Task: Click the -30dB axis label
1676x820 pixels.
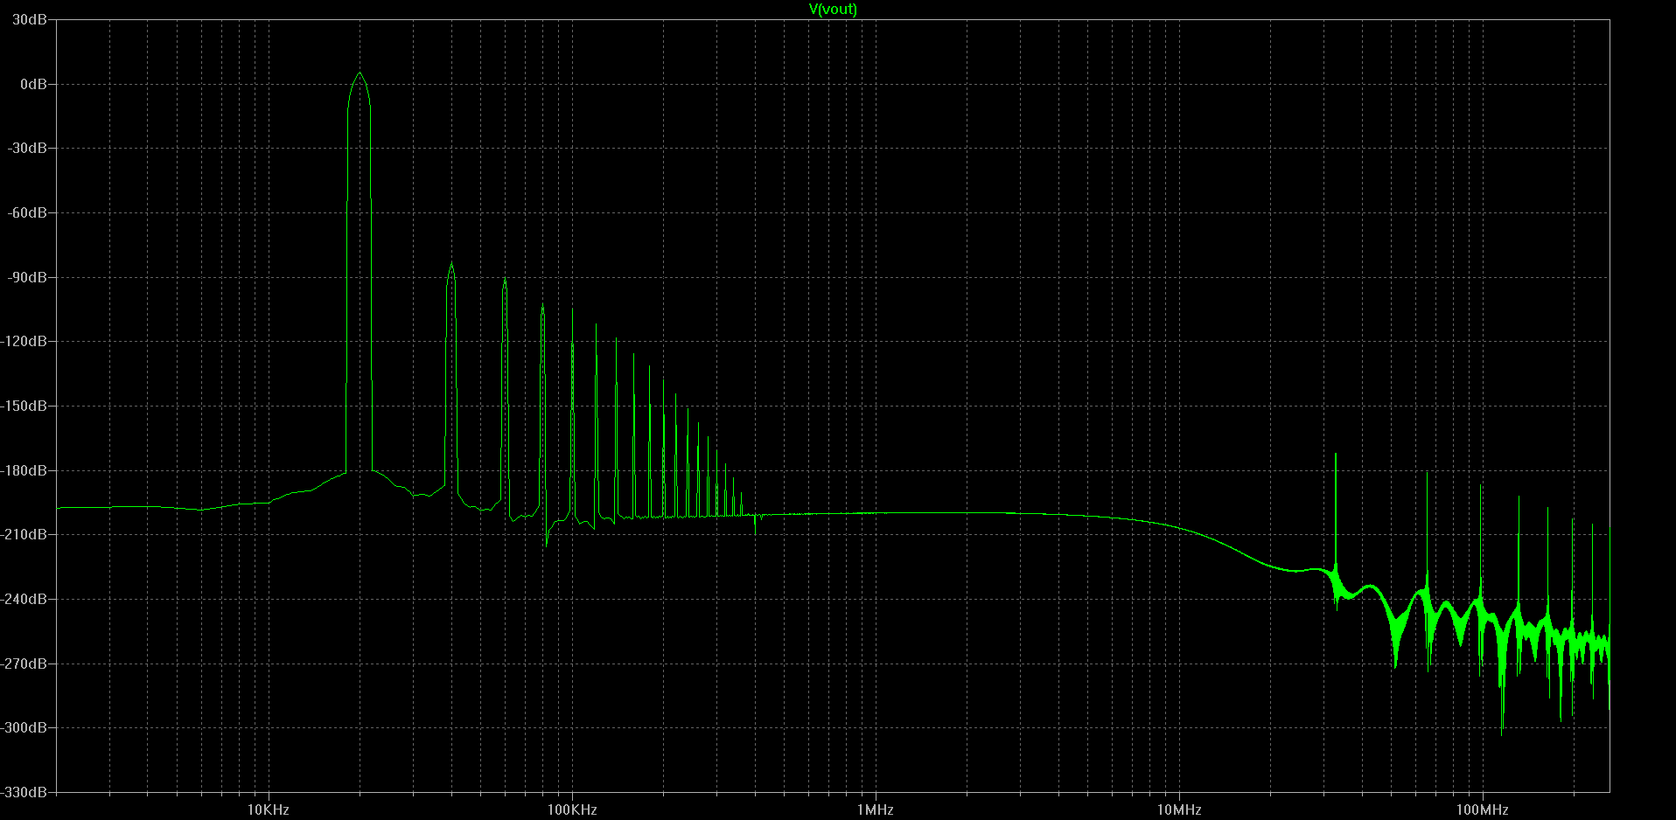Action: (27, 148)
